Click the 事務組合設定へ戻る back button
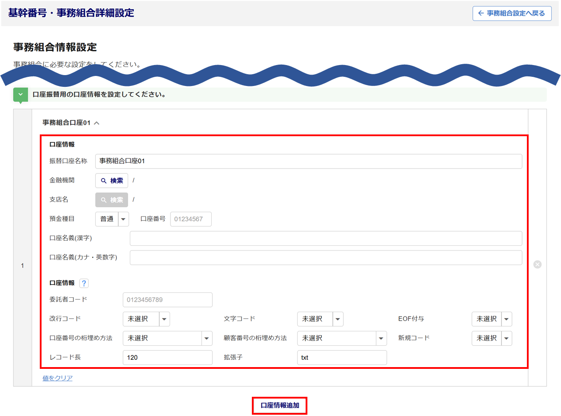Viewport: 561px width, 416px height. click(x=512, y=14)
